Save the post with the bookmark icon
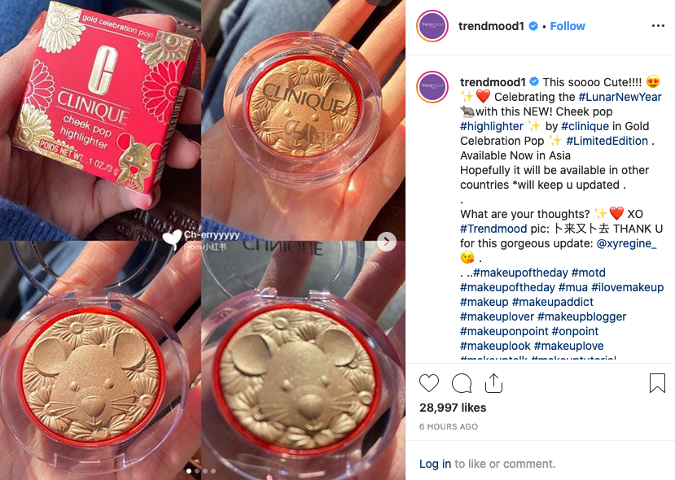675x480 pixels. [x=657, y=383]
